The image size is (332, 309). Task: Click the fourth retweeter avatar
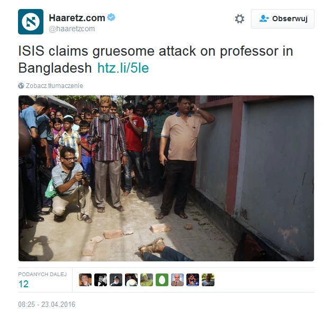131,280
